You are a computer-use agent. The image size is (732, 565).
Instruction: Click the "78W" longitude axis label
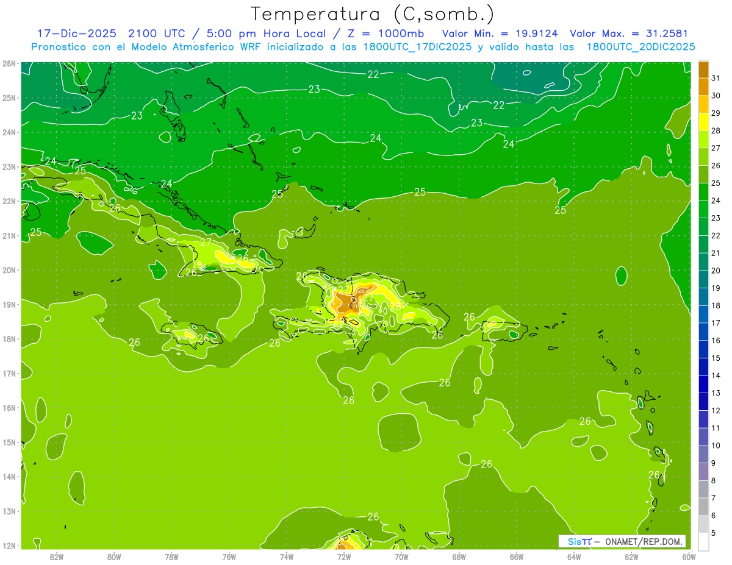coord(172,556)
